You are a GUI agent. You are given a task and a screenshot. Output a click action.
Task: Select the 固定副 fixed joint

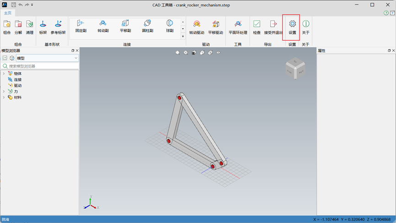coord(81,26)
